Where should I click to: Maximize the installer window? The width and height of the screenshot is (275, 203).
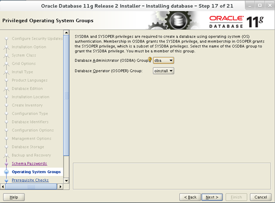(260, 5)
